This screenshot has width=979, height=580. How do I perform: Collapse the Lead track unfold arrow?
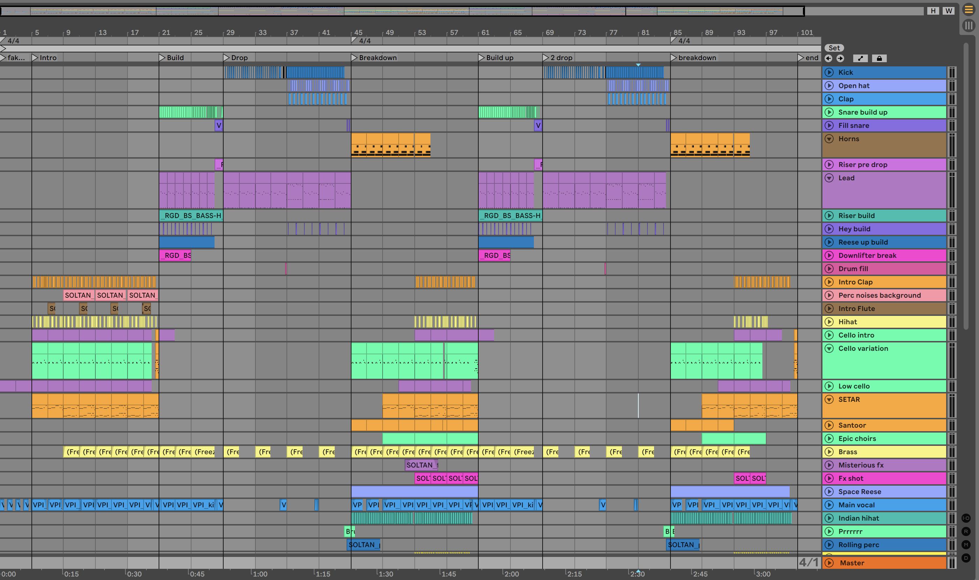point(829,178)
